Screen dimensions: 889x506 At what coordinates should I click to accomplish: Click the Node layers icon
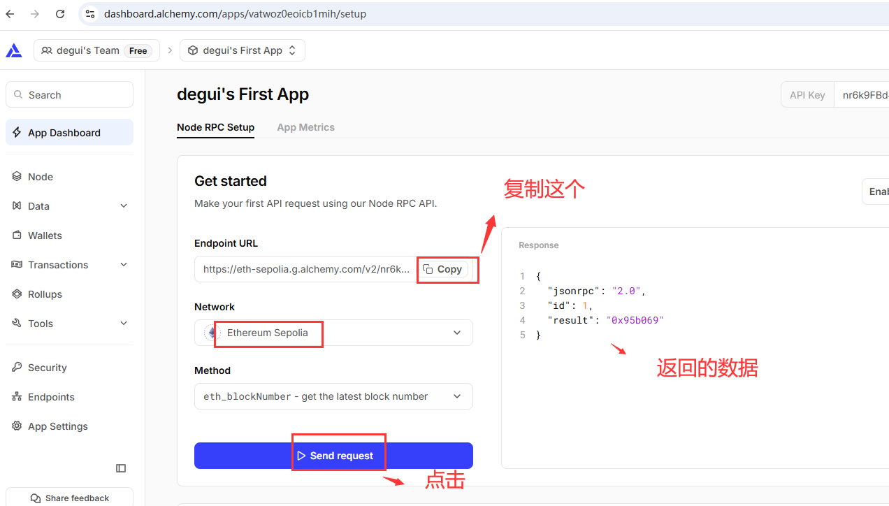[x=17, y=177]
